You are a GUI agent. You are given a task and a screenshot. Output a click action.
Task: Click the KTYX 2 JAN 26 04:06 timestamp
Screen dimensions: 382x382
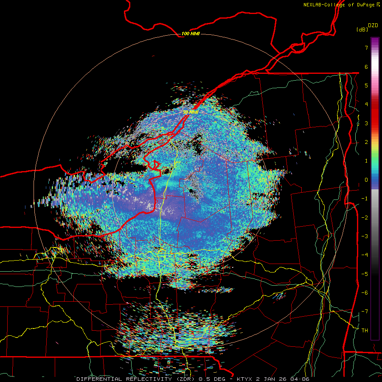click(273, 379)
